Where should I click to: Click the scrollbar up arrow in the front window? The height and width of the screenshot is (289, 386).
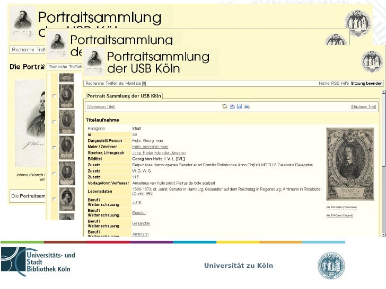click(x=383, y=92)
